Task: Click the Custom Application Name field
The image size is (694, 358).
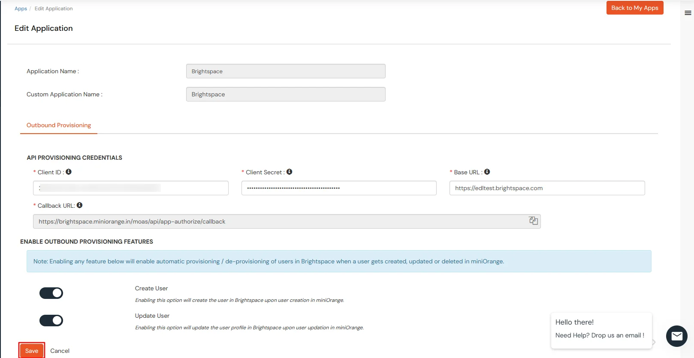Action: coord(286,94)
